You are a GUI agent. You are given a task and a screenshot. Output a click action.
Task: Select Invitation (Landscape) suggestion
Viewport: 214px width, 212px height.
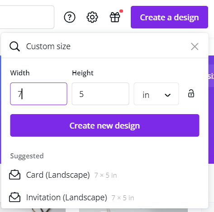click(105, 198)
